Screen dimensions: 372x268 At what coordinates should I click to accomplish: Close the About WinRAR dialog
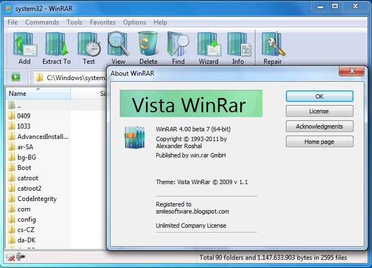click(352, 71)
